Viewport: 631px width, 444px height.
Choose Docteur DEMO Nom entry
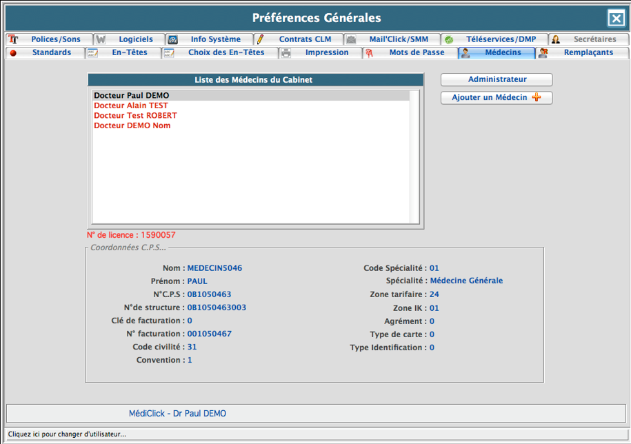[132, 125]
